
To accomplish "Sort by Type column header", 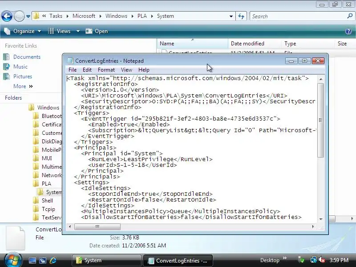I will point(308,44).
